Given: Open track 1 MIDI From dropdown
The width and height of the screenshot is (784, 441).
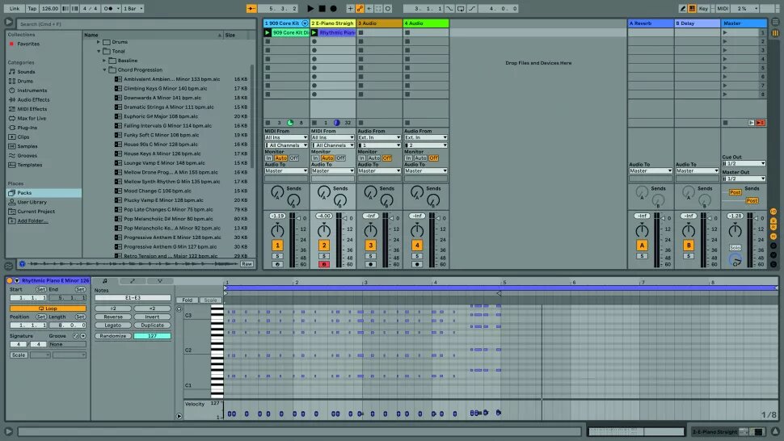Looking at the screenshot, I should pos(285,138).
